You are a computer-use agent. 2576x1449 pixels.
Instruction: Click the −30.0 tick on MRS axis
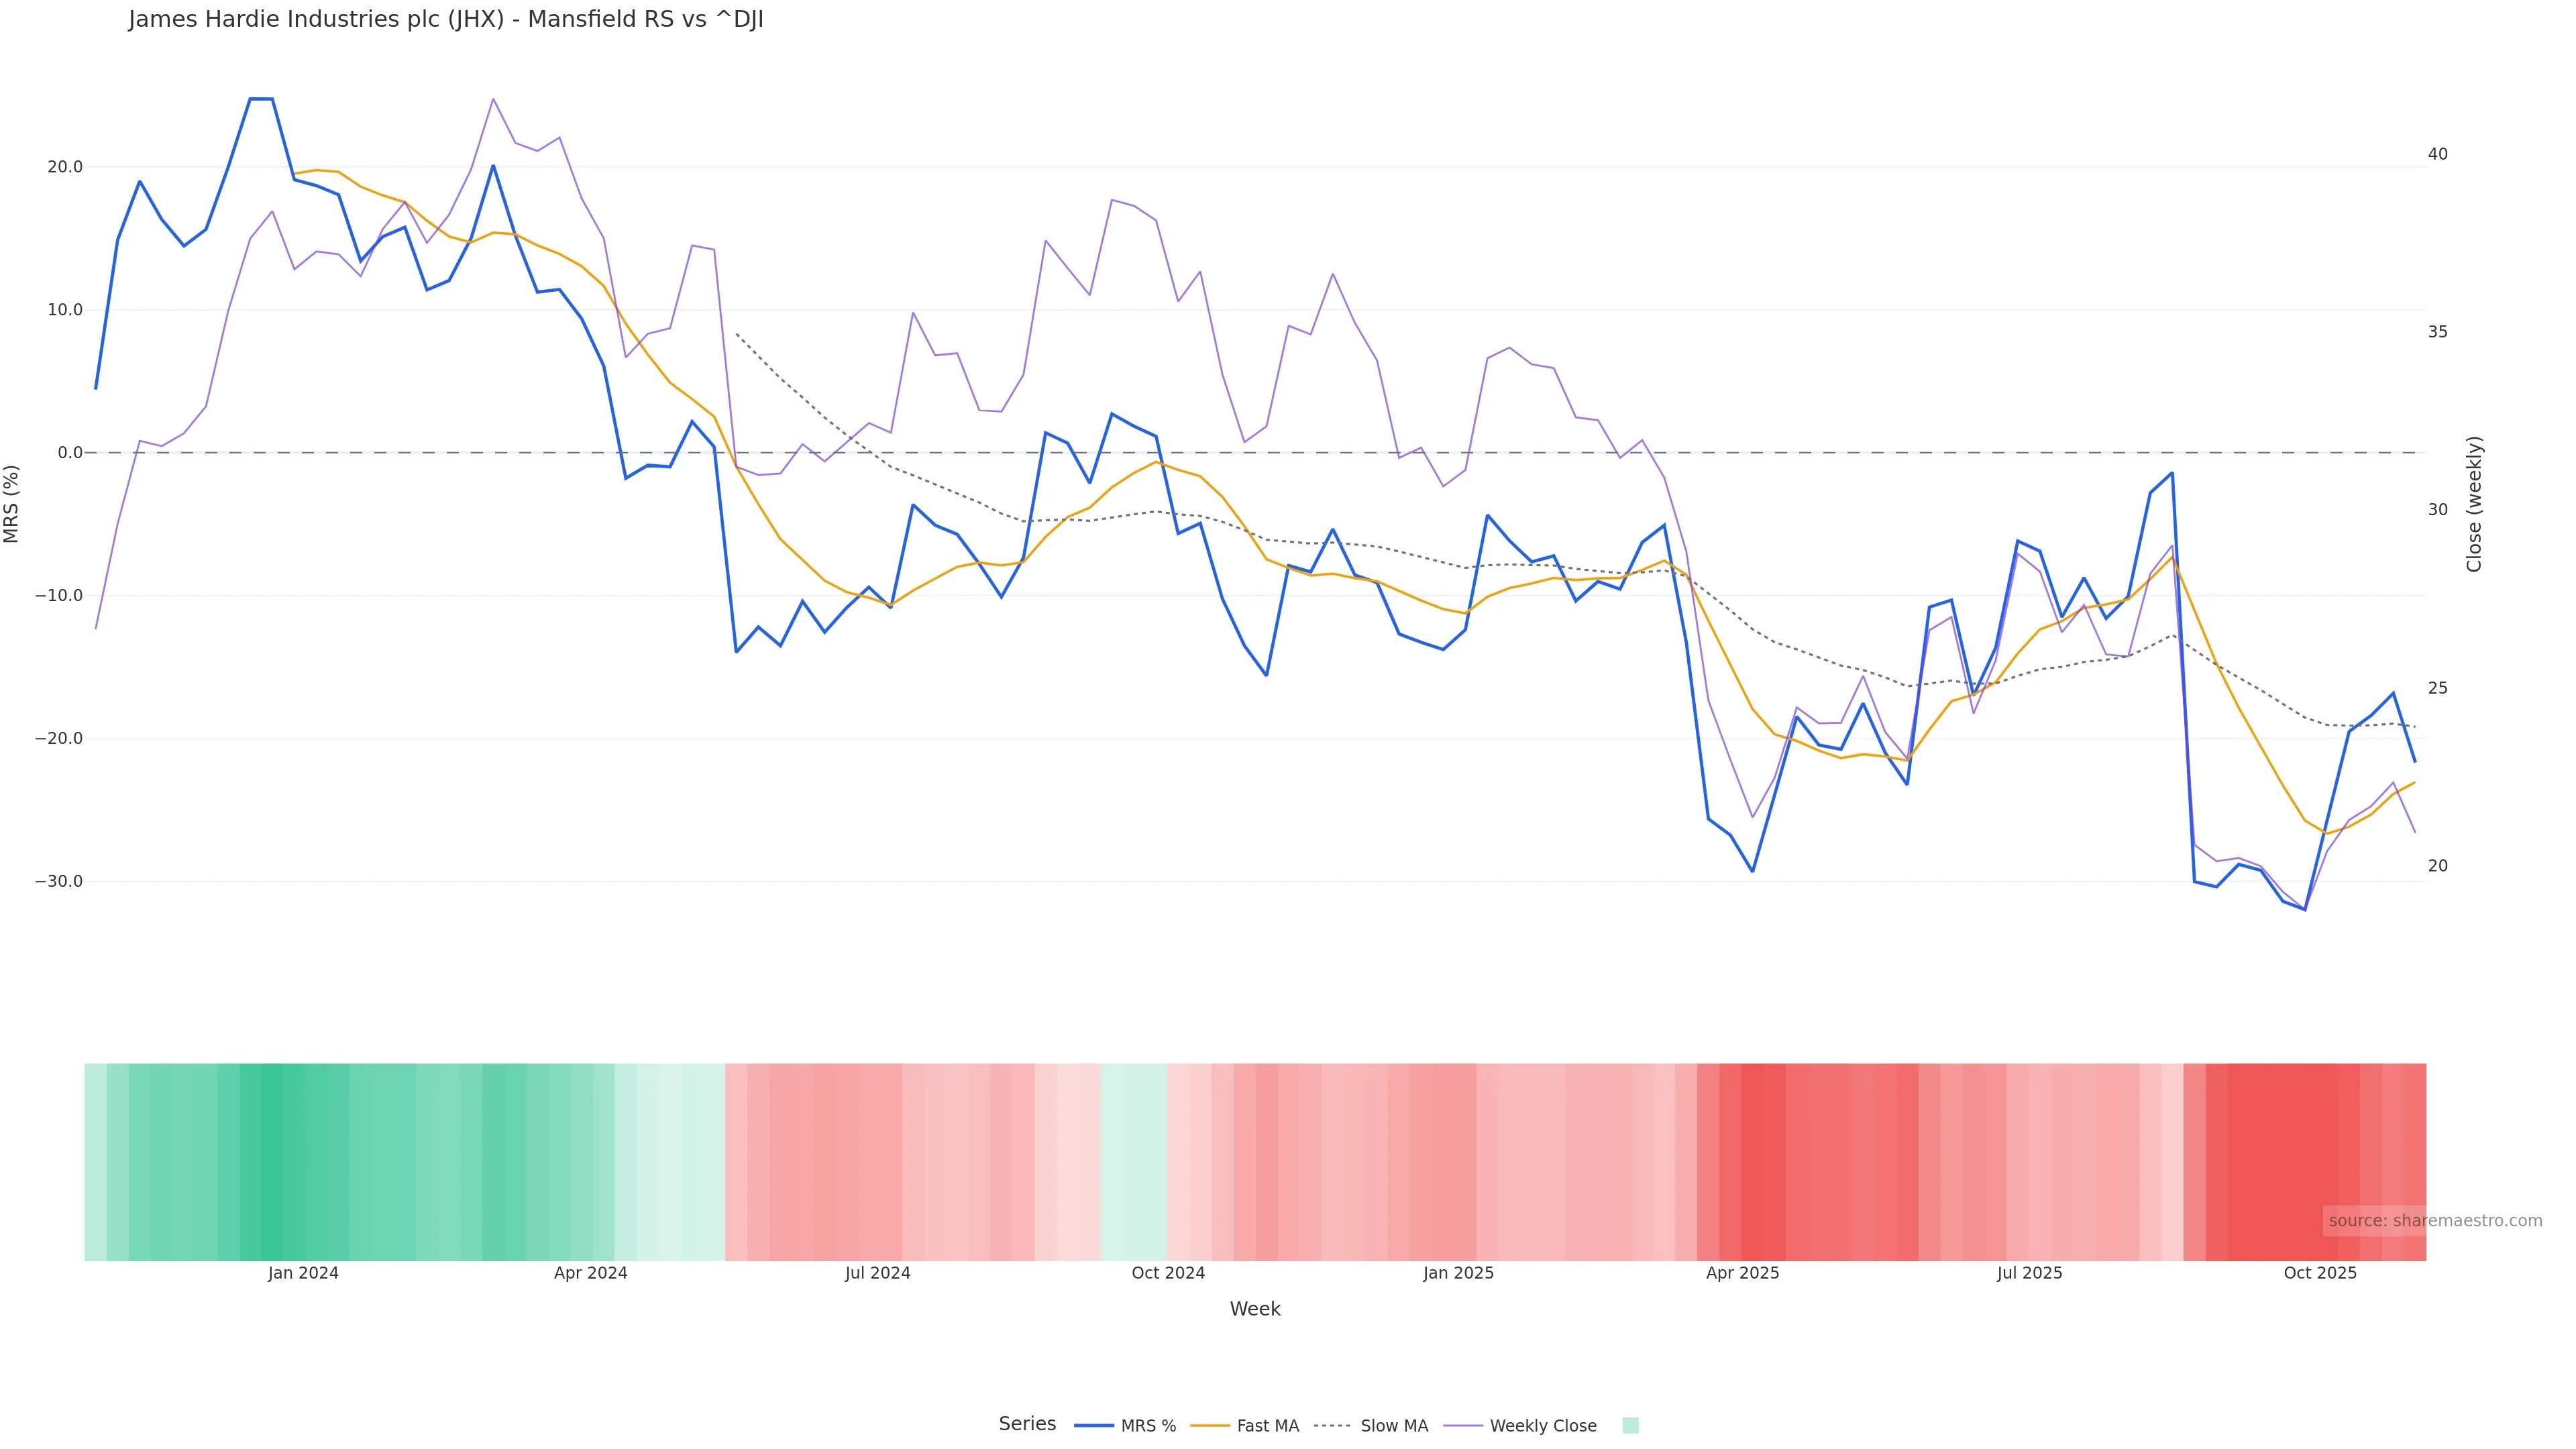[x=59, y=882]
